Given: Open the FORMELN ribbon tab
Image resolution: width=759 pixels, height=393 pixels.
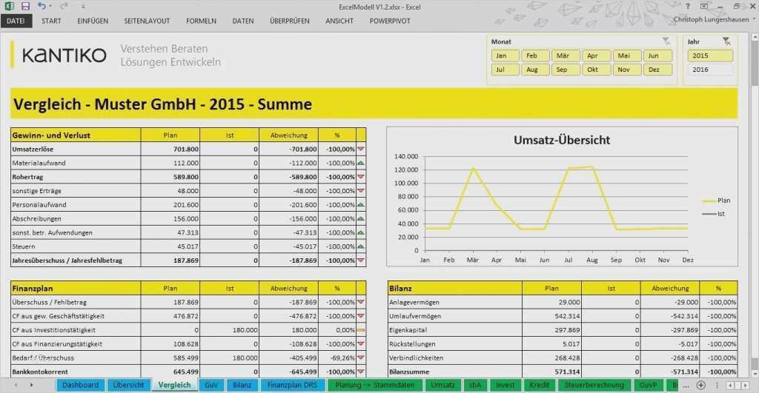Looking at the screenshot, I should (x=201, y=21).
